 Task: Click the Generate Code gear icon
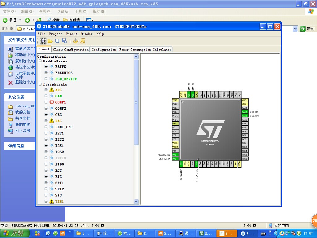(76, 41)
